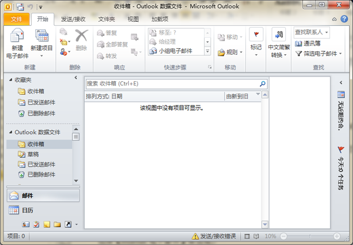Open the Move (移动) dropdown

point(230,37)
